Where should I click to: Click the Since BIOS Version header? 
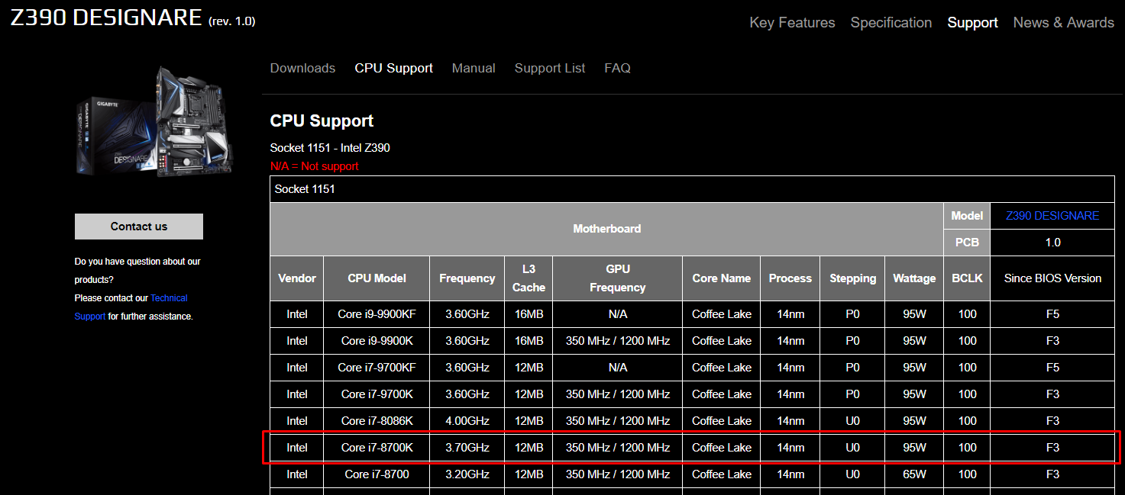[1052, 278]
